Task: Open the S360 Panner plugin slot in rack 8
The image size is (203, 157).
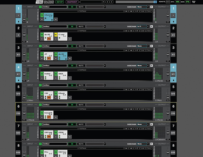Action: click(x=63, y=153)
